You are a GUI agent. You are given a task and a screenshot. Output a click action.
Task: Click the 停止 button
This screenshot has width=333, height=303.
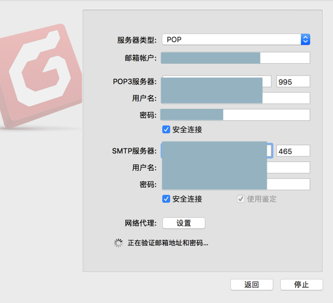(x=302, y=285)
